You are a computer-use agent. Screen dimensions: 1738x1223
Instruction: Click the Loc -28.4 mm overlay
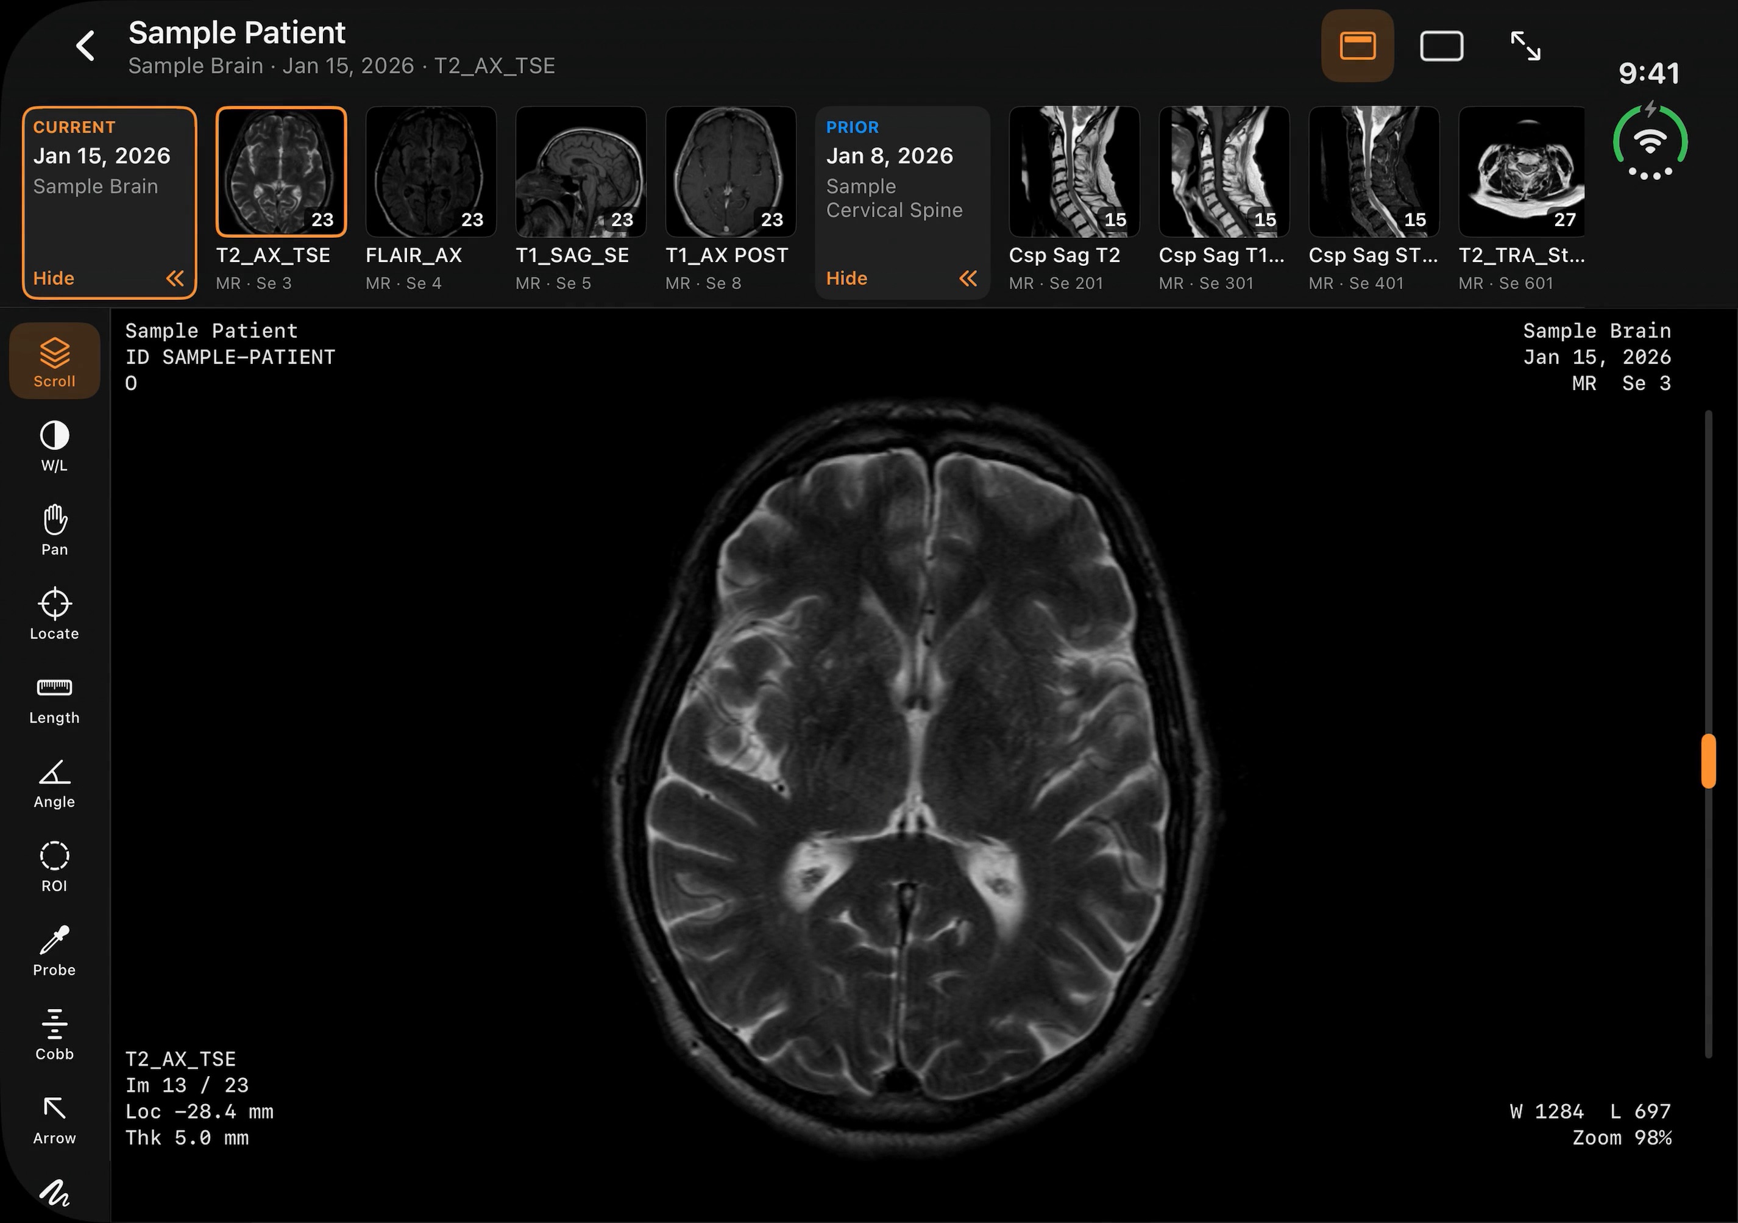click(199, 1111)
